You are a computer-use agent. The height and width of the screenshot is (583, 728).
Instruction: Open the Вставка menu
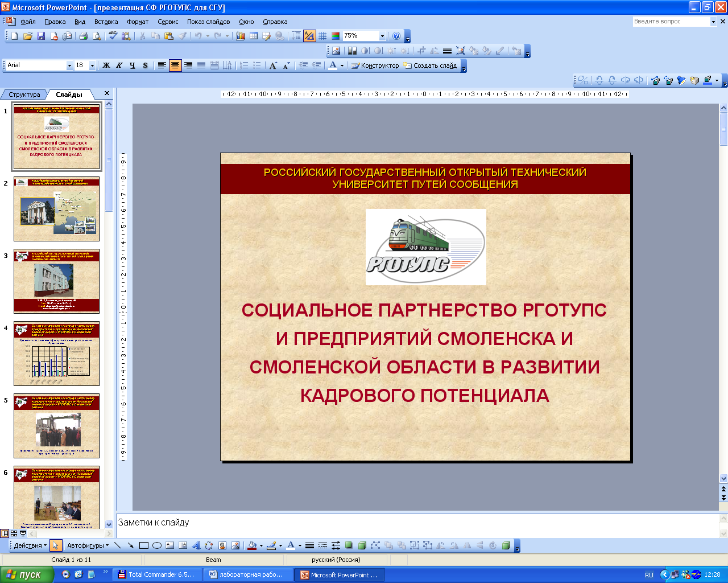pyautogui.click(x=106, y=22)
